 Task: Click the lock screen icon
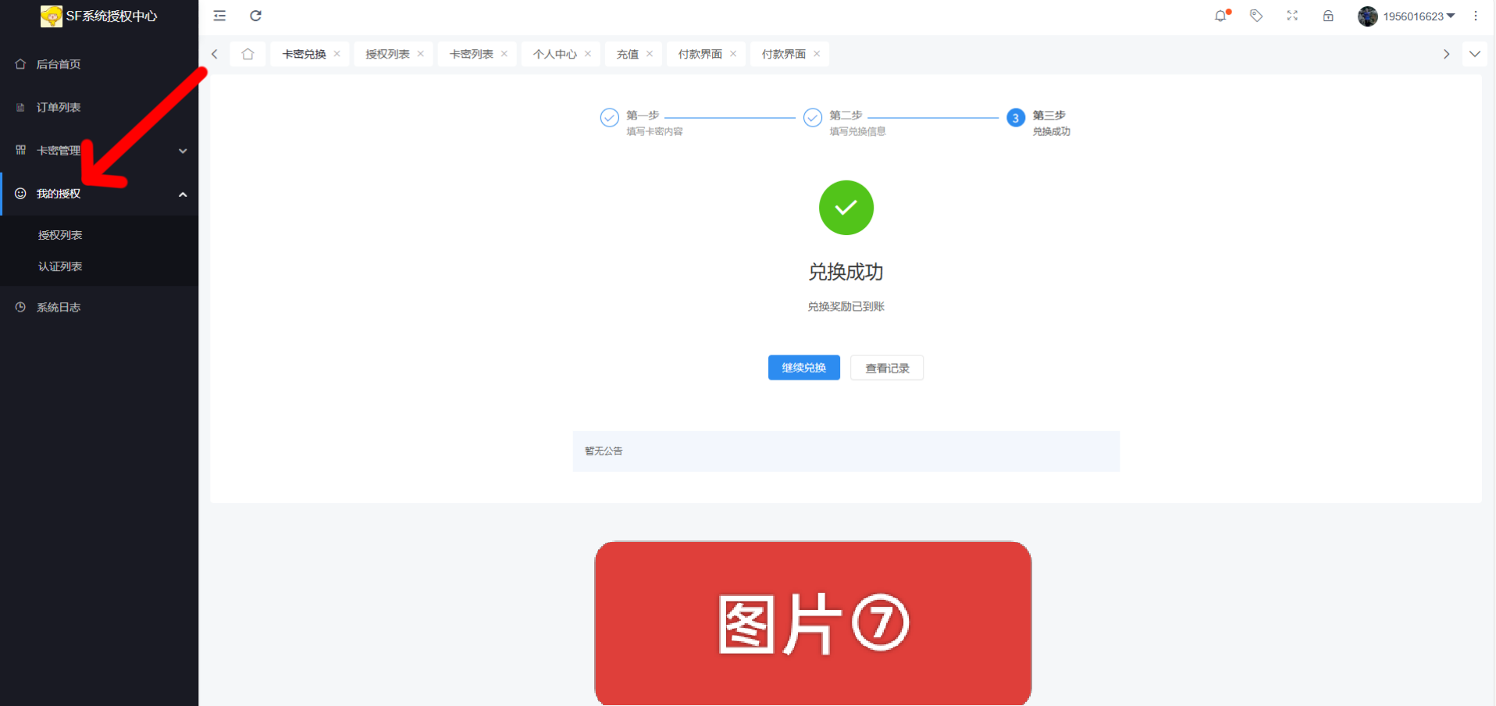pos(1328,16)
